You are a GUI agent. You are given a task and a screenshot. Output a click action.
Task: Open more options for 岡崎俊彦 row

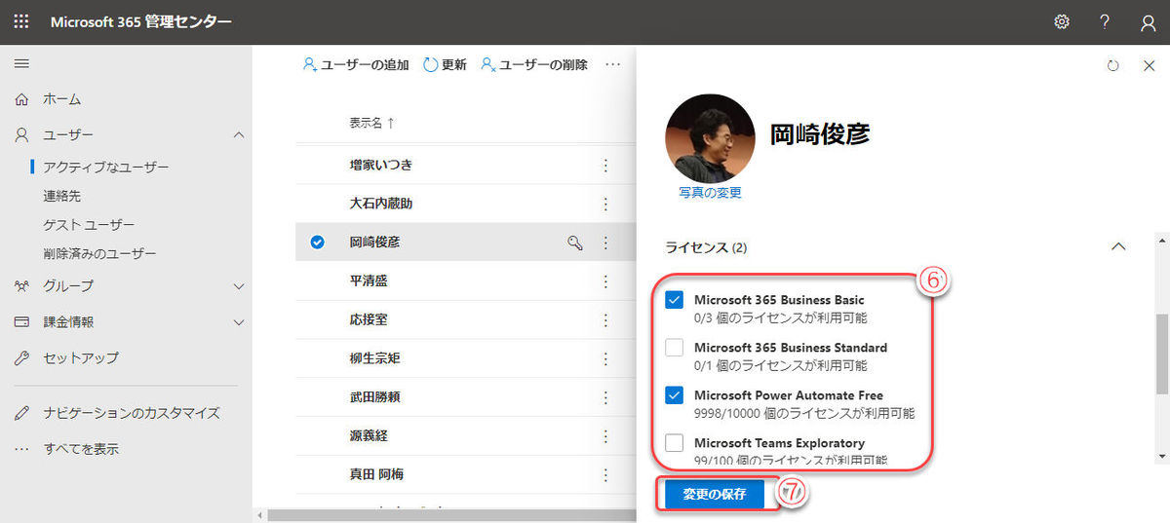(x=605, y=243)
